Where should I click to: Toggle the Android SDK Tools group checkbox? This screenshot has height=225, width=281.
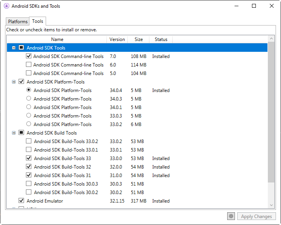(21, 48)
